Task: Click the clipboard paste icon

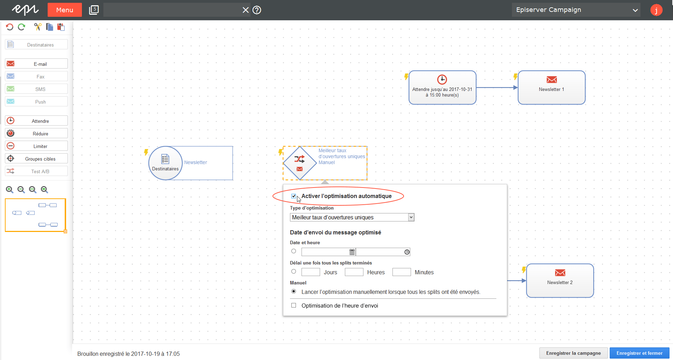Action: pyautogui.click(x=61, y=27)
